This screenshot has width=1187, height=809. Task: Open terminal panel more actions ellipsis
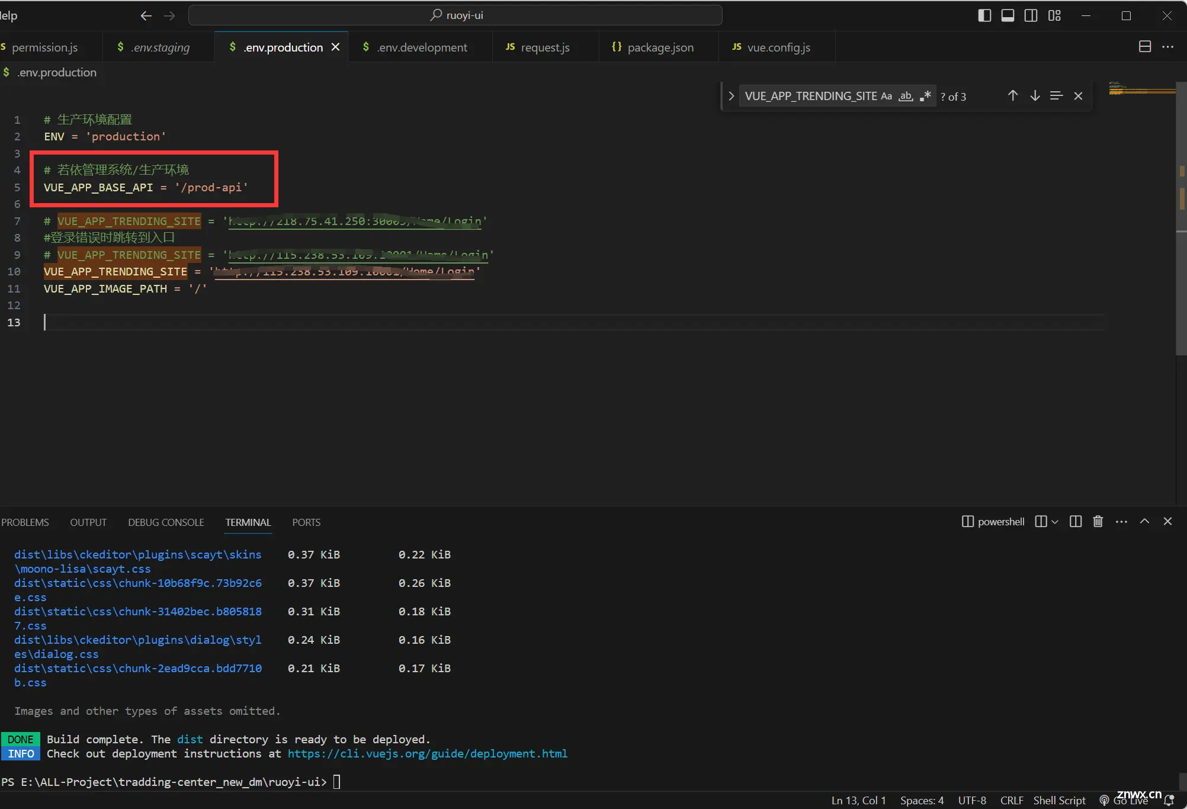click(x=1121, y=522)
